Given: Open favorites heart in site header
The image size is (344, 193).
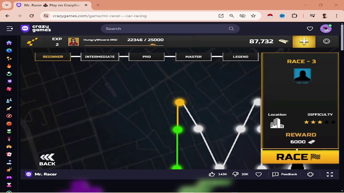Looking at the screenshot, I should pos(310,28).
